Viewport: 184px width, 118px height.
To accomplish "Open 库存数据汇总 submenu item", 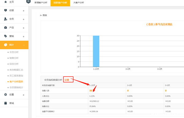I will tap(16, 70).
